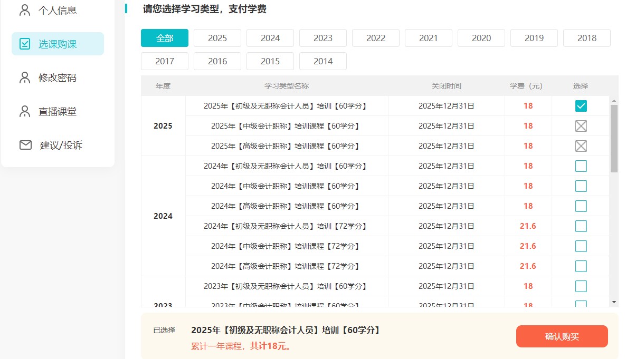The height and width of the screenshot is (359, 626).
Task: Click the 学习类型名称 column header
Action: coord(287,86)
